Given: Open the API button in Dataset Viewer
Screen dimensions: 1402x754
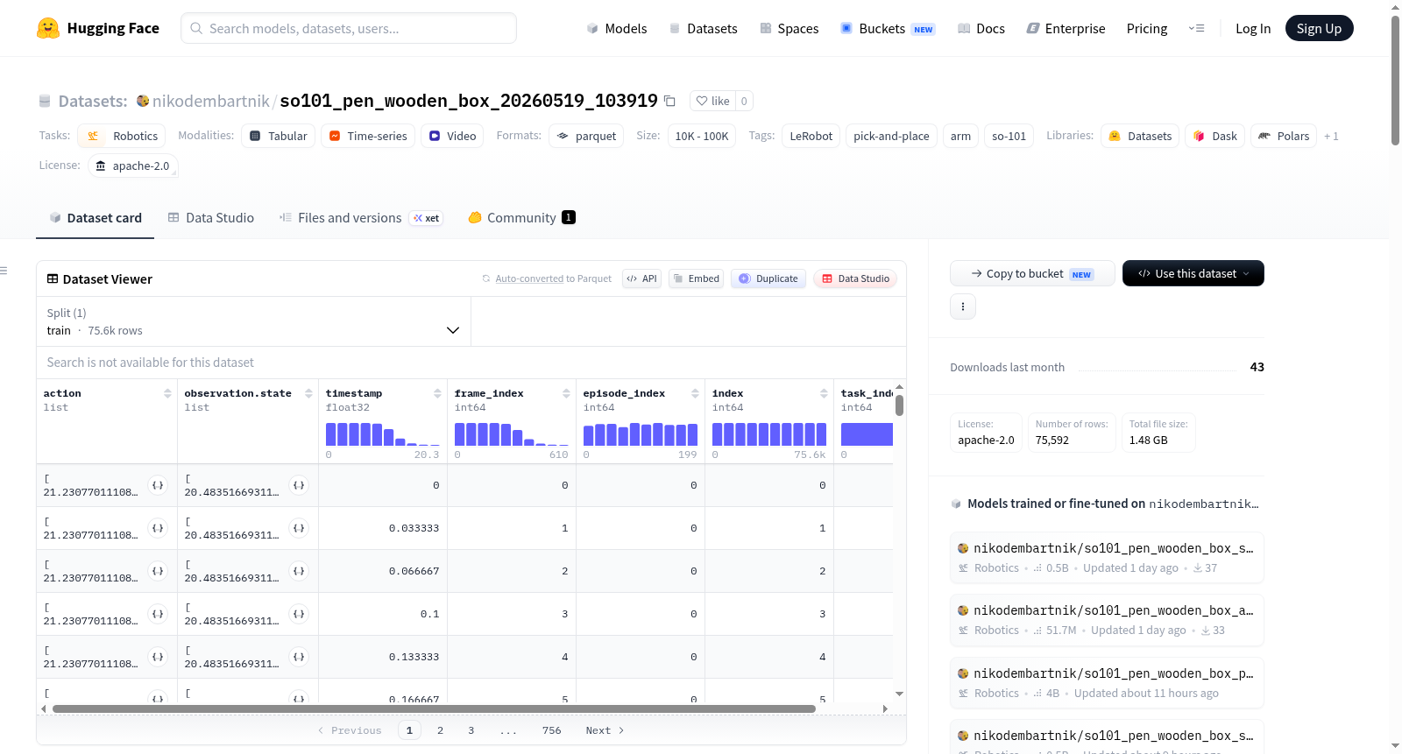Looking at the screenshot, I should pos(641,278).
